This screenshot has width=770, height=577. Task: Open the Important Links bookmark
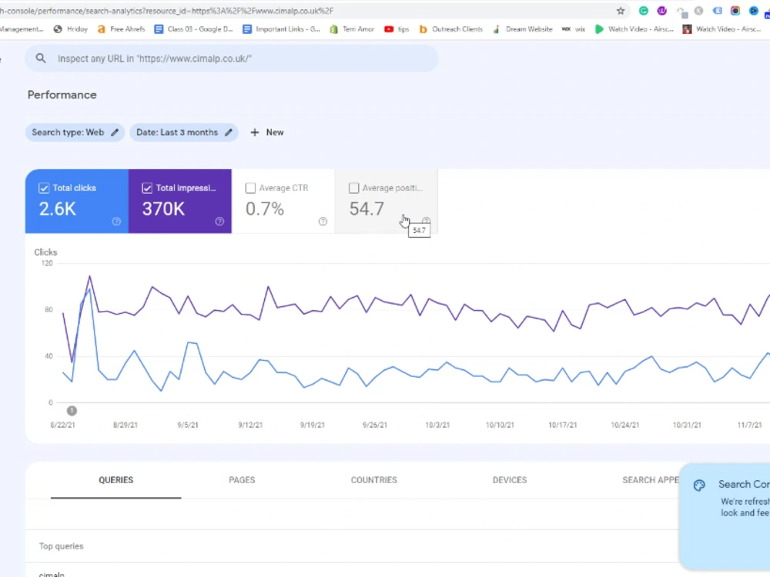tap(281, 29)
